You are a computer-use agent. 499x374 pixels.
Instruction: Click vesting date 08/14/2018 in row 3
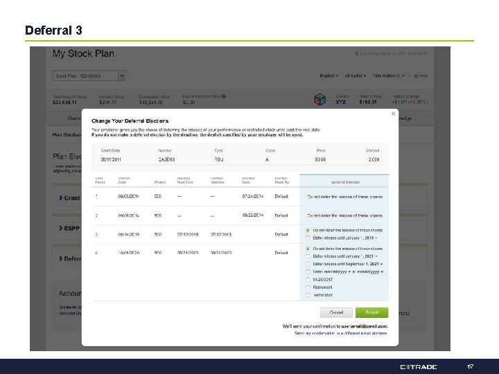[129, 234]
